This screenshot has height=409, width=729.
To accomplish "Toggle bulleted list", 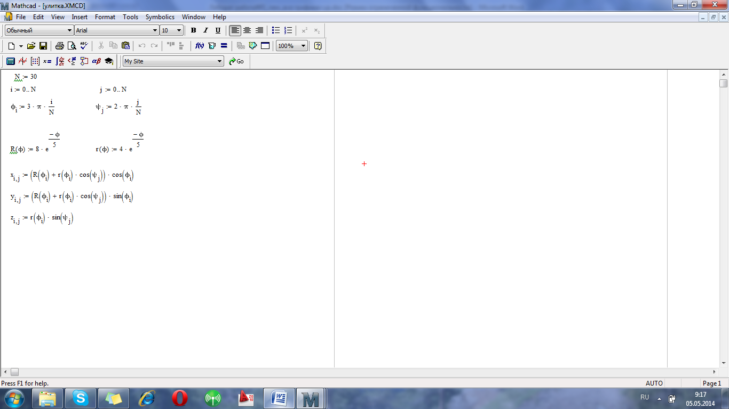I will tap(276, 30).
